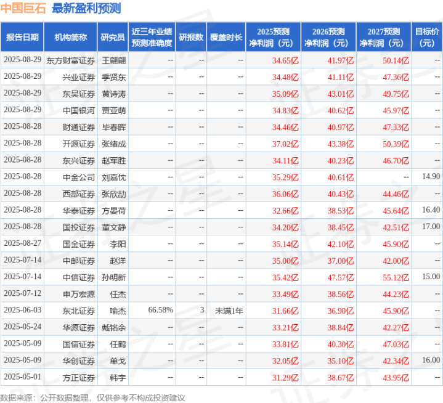Click the 未满1年 coverage duration cell
This screenshot has height=403, width=443.
point(228,310)
